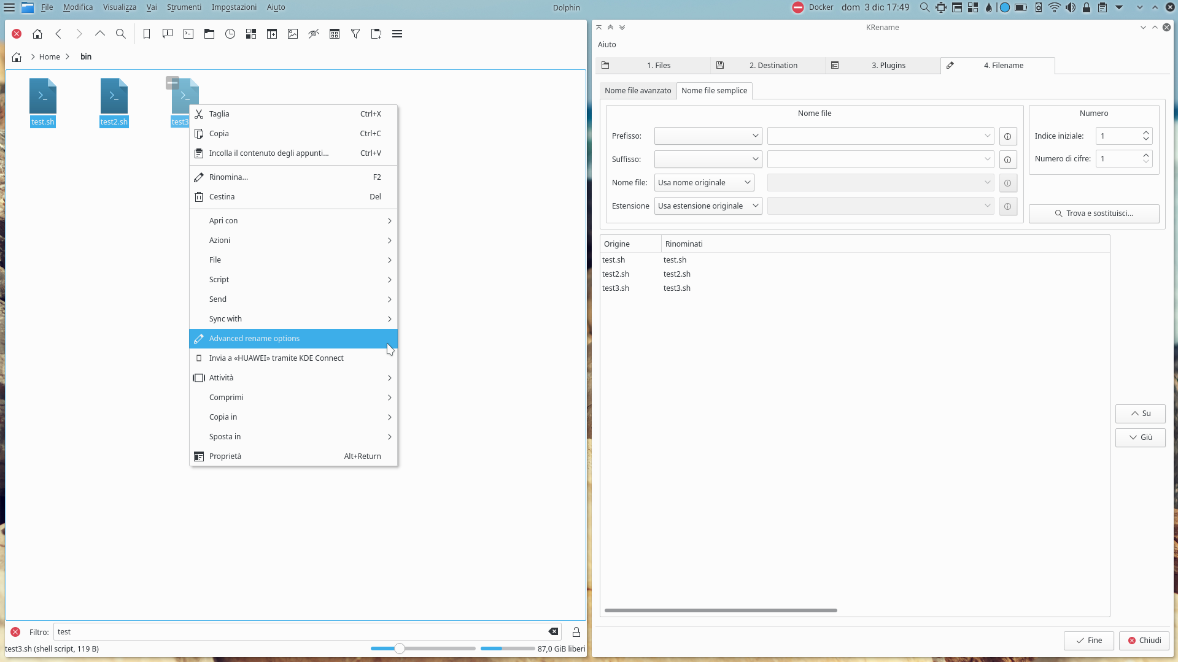
Task: Select test2.sh file icon in Dolphin
Action: (x=114, y=96)
